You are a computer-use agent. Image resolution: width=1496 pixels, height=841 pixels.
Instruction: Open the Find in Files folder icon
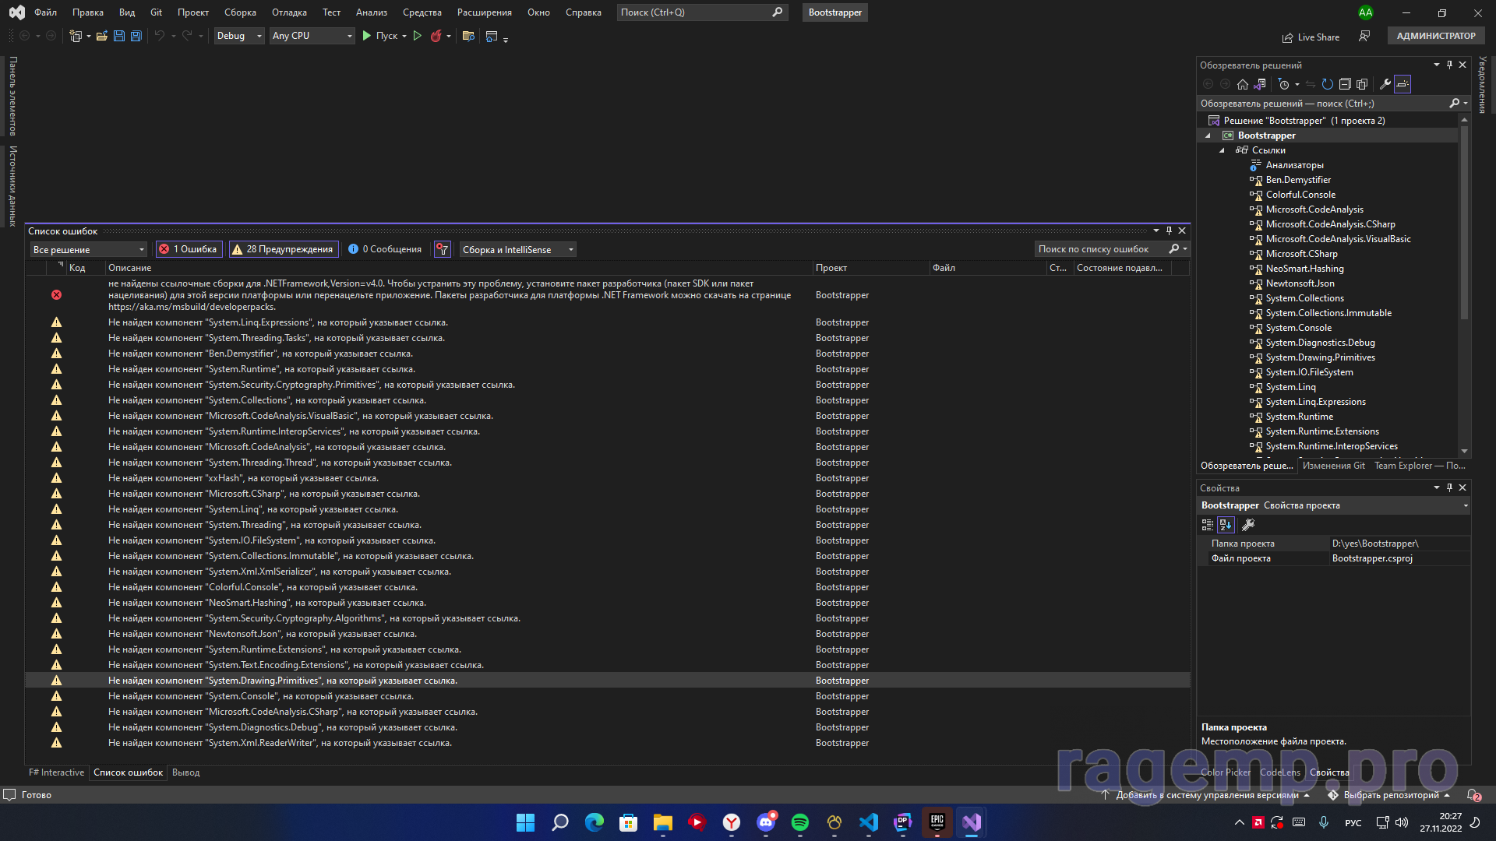[468, 36]
